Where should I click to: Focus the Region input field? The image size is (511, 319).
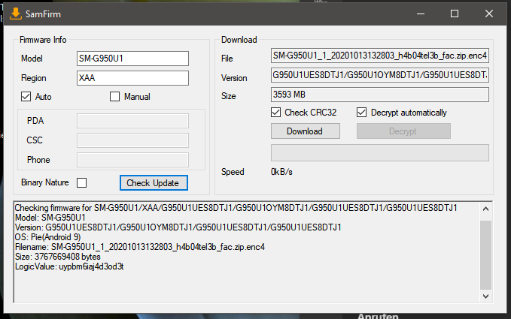coord(132,78)
